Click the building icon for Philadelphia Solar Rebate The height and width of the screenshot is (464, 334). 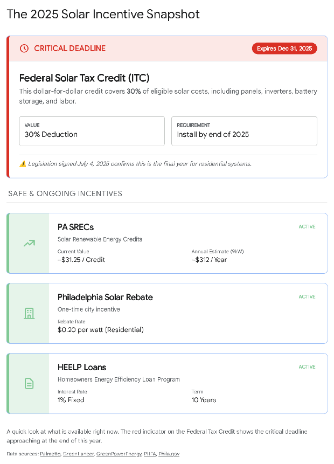[29, 313]
